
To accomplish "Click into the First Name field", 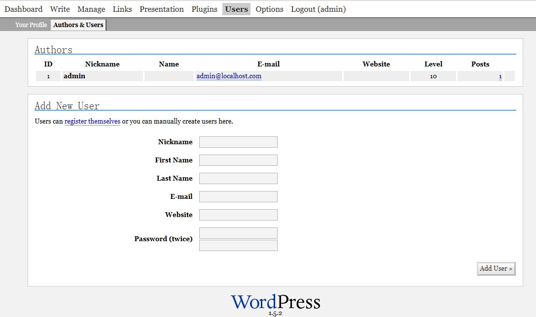I will click(238, 160).
